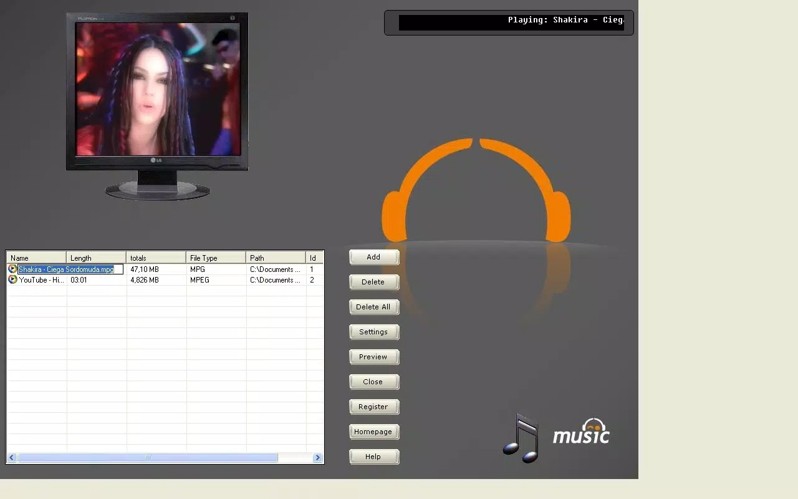This screenshot has width=798, height=499.
Task: Click the path cell in YouTube row
Action: (x=276, y=280)
